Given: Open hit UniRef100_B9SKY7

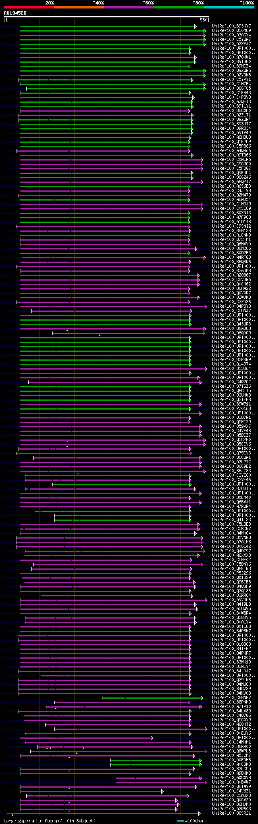Looking at the screenshot, I should [231, 26].
